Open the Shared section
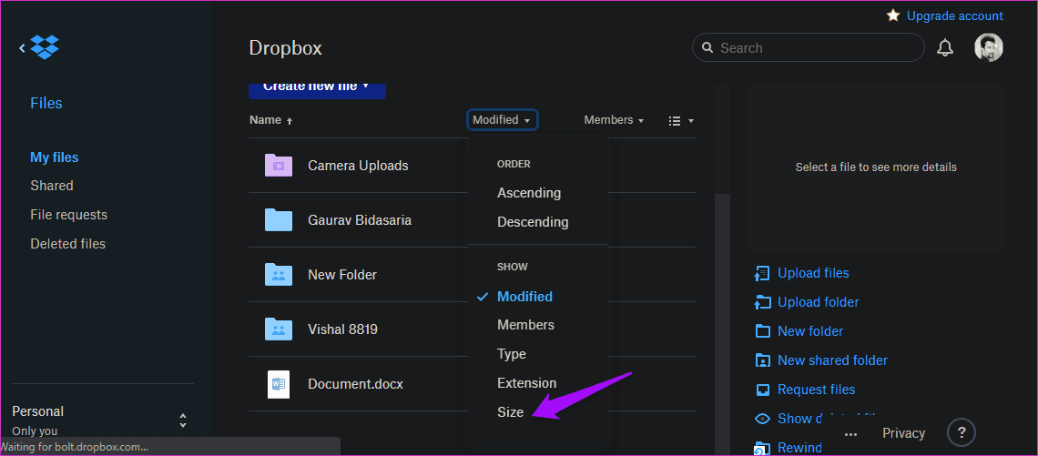 coord(52,186)
